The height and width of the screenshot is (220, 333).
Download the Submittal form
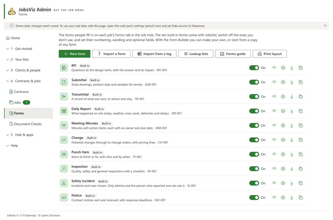pos(292,82)
